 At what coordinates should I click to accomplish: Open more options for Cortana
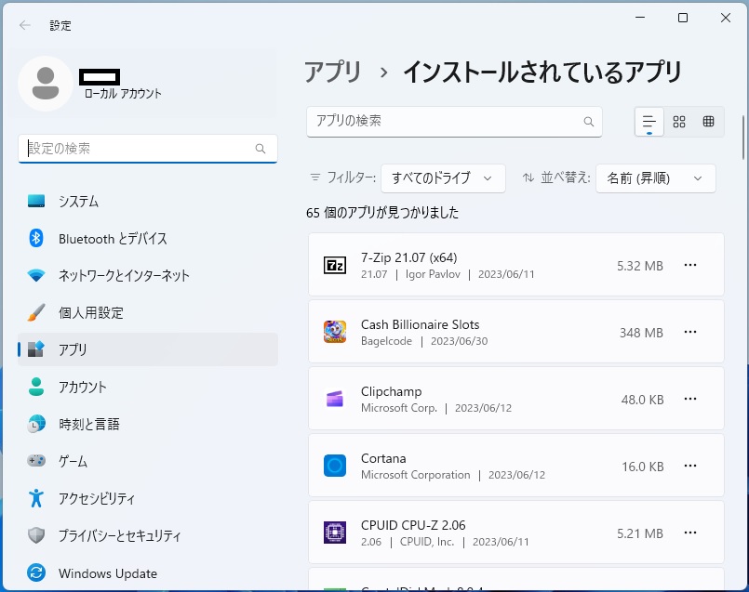[x=690, y=465]
